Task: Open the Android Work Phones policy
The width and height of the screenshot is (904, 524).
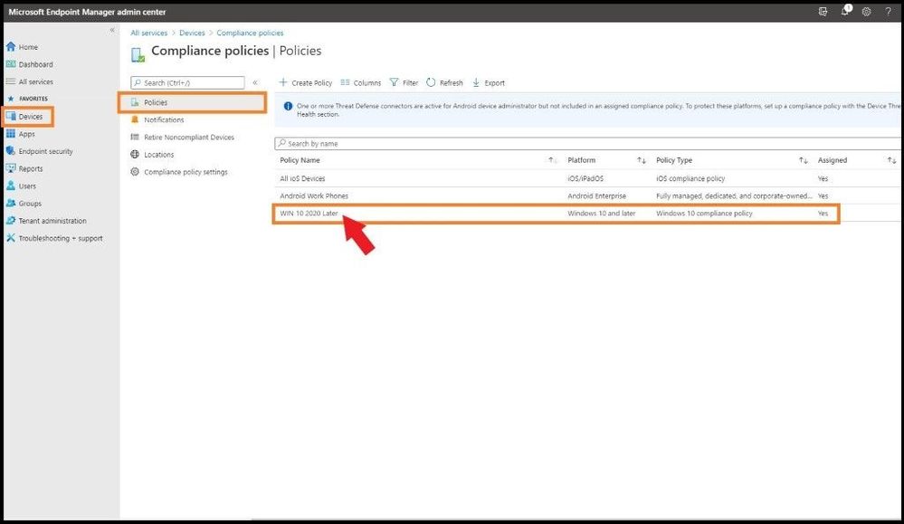Action: (x=314, y=196)
